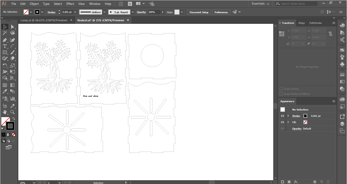Select the Paintbrush tool
The image size is (347, 184).
12,52
